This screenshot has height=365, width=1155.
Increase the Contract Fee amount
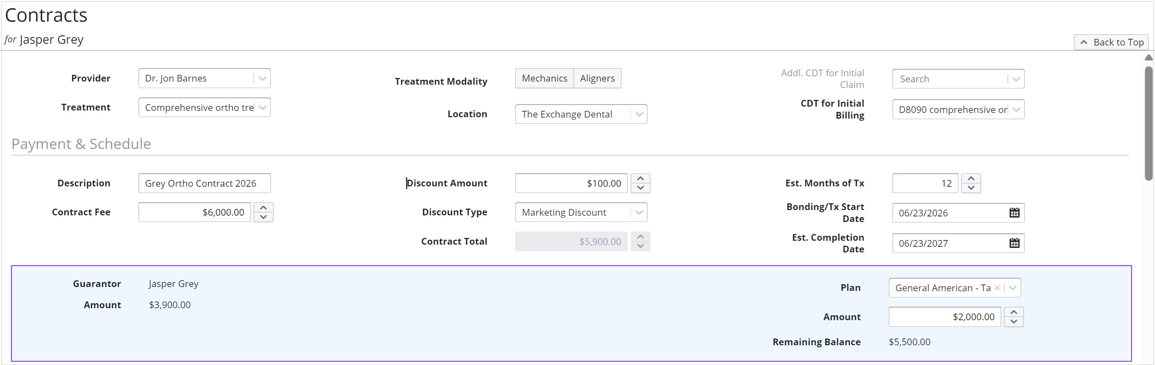point(264,208)
